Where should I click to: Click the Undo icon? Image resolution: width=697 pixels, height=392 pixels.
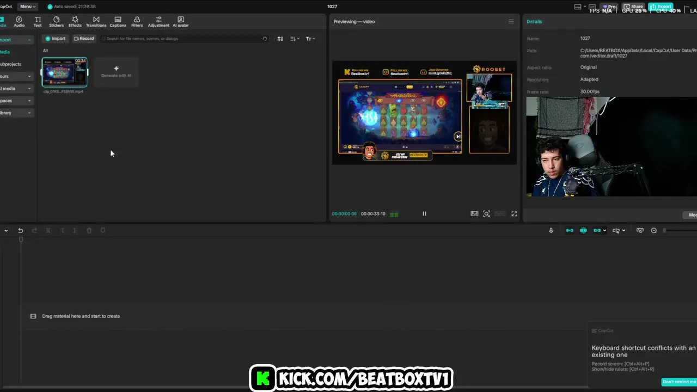click(20, 230)
